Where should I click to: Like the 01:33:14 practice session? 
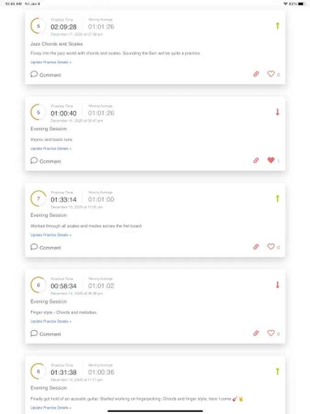pos(271,247)
